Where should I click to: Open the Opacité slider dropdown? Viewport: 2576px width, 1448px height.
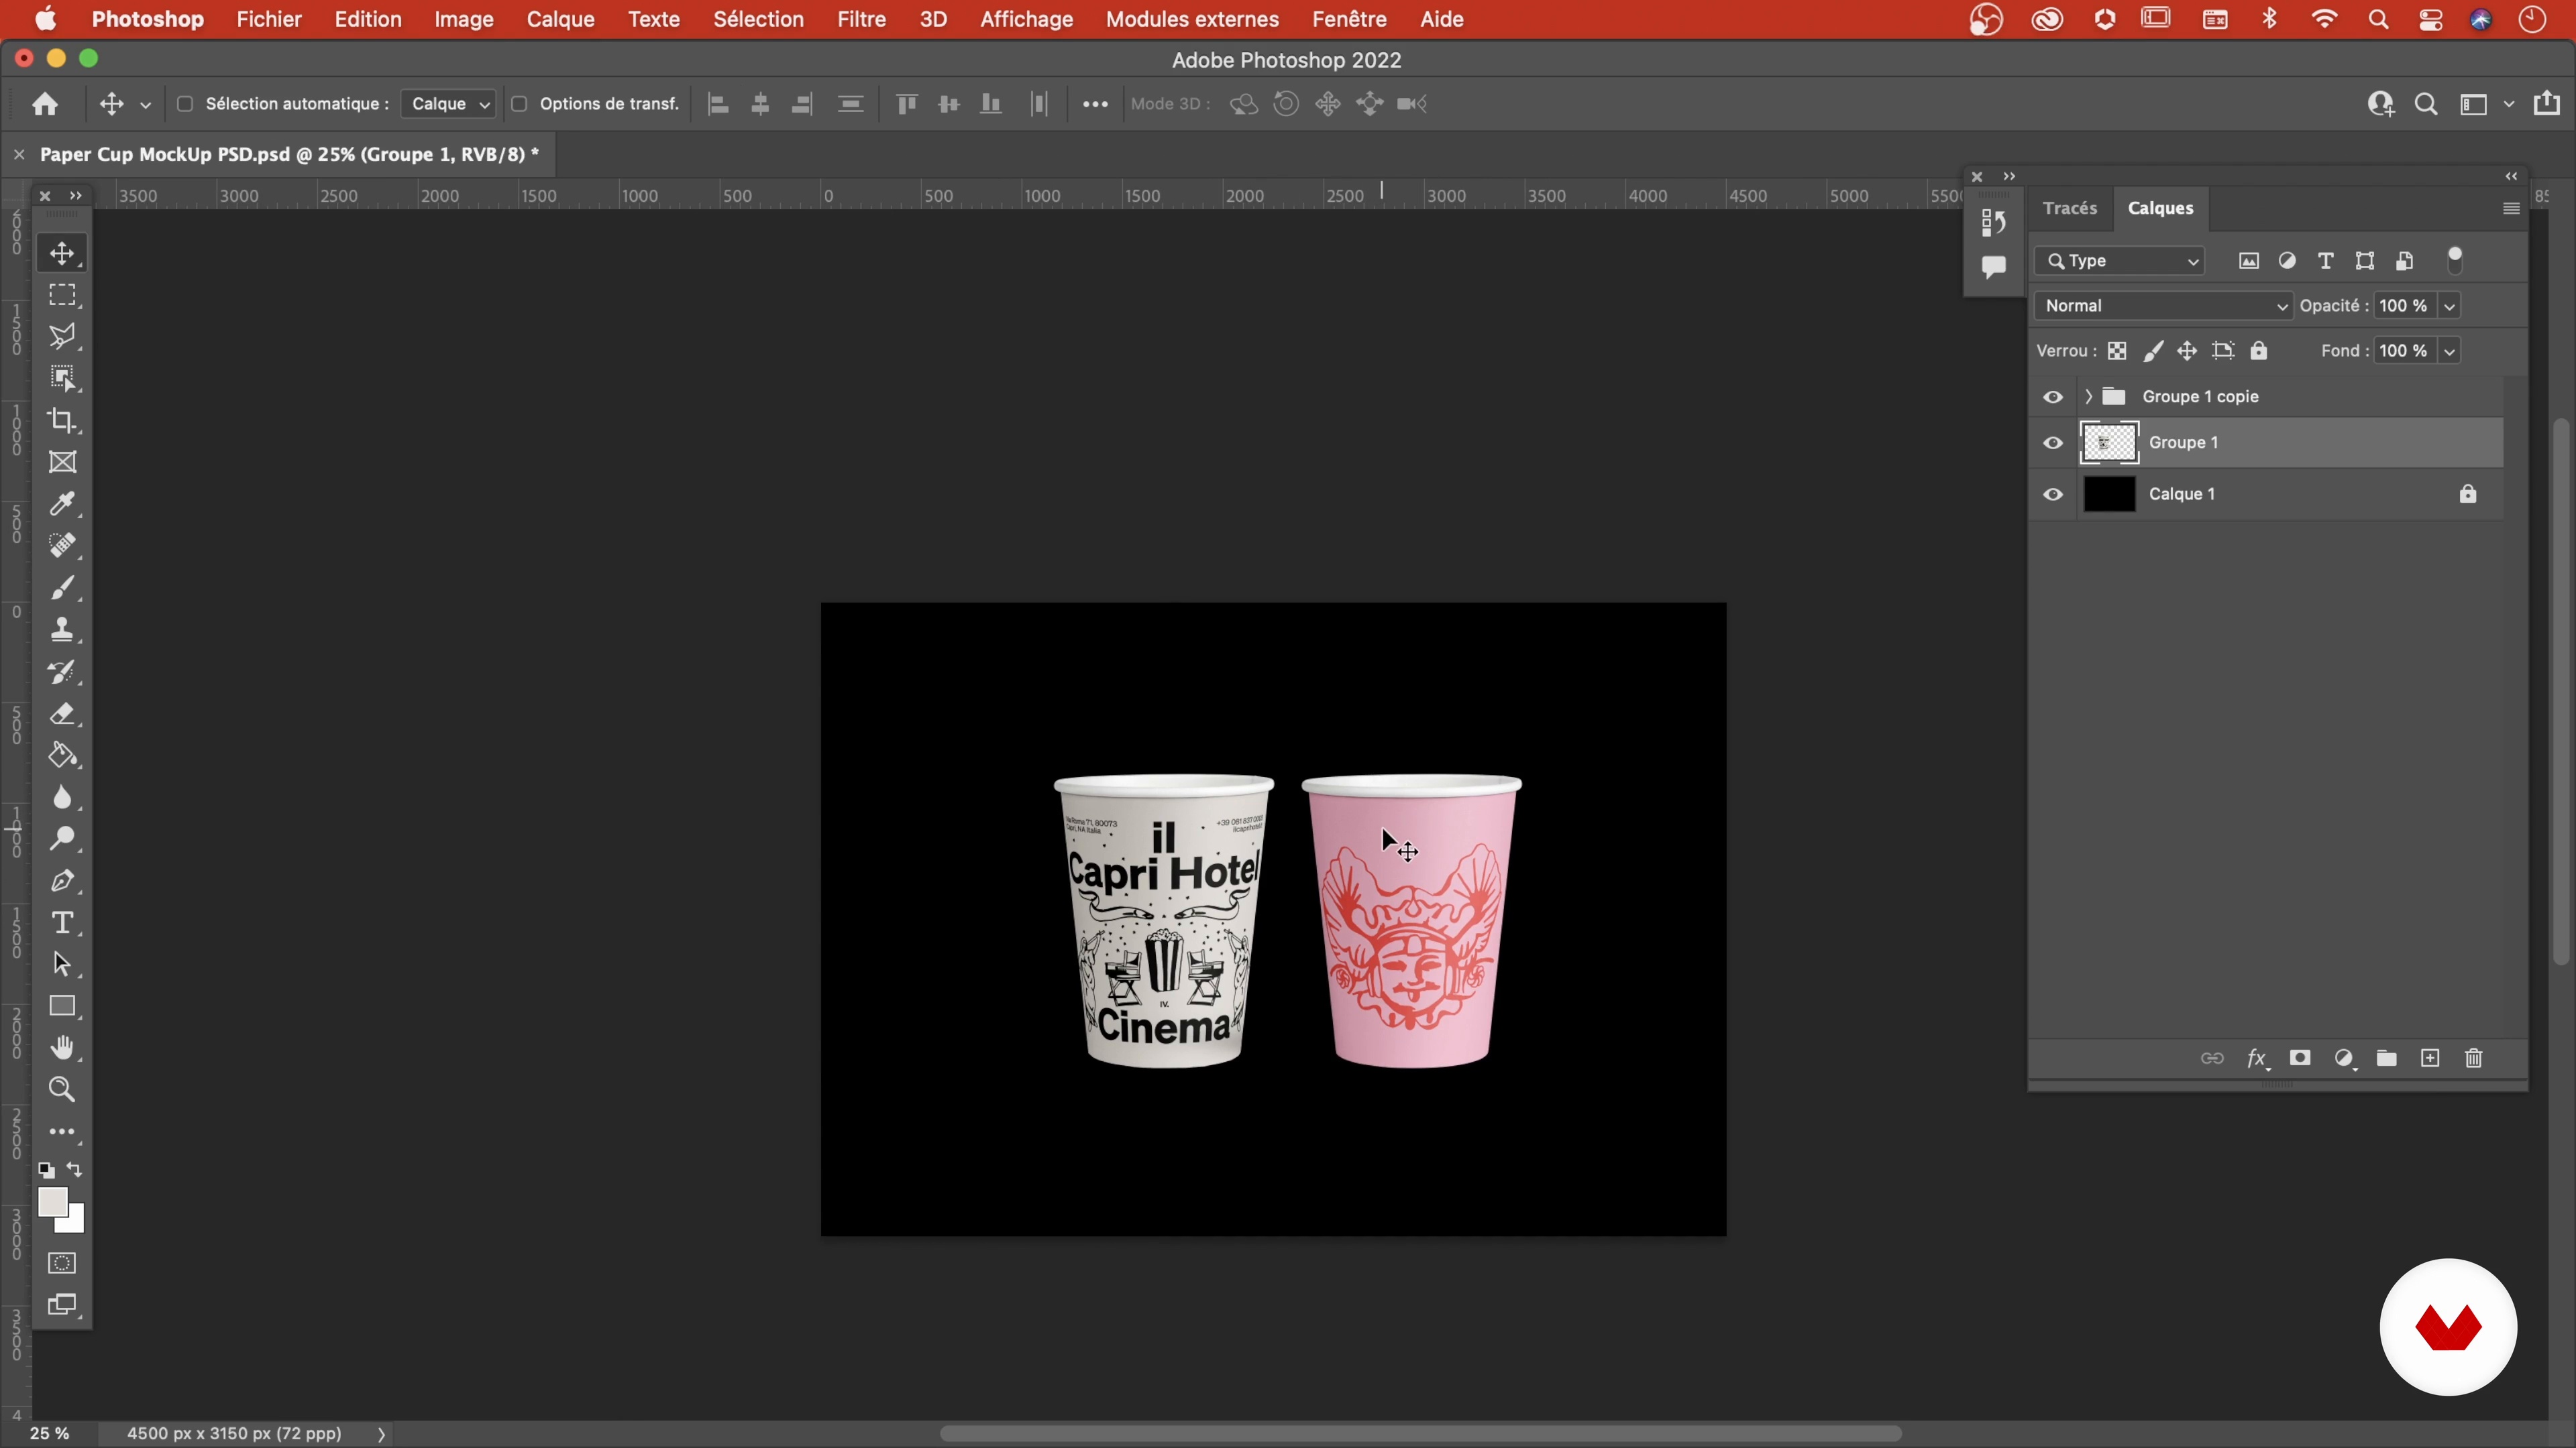point(2449,306)
